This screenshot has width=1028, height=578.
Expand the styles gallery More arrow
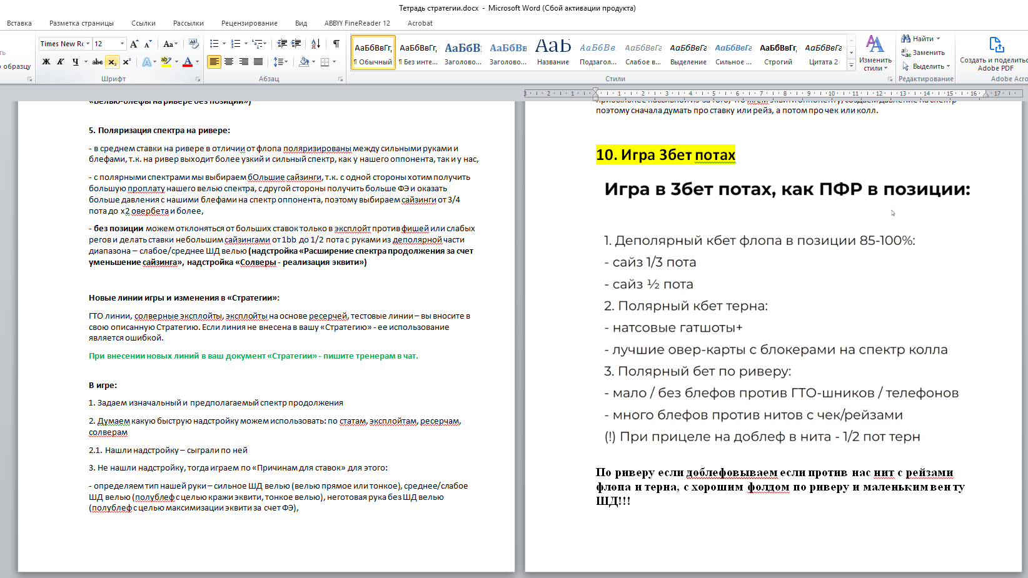851,66
